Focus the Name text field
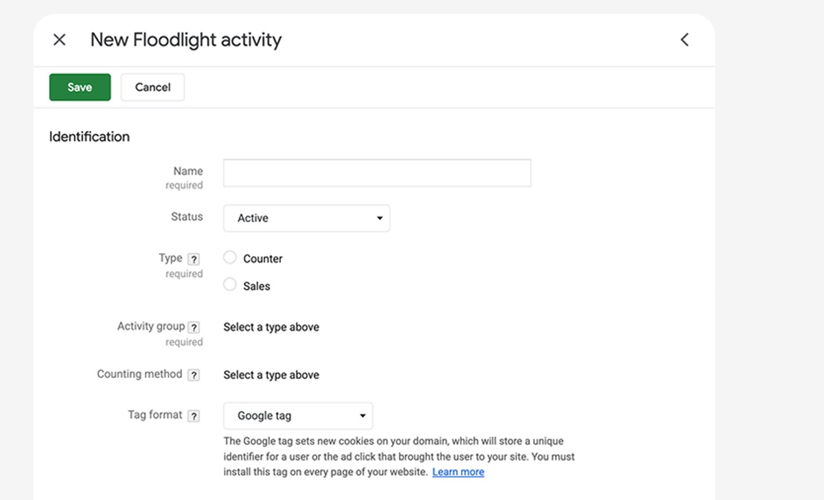This screenshot has width=824, height=500. coord(377,173)
